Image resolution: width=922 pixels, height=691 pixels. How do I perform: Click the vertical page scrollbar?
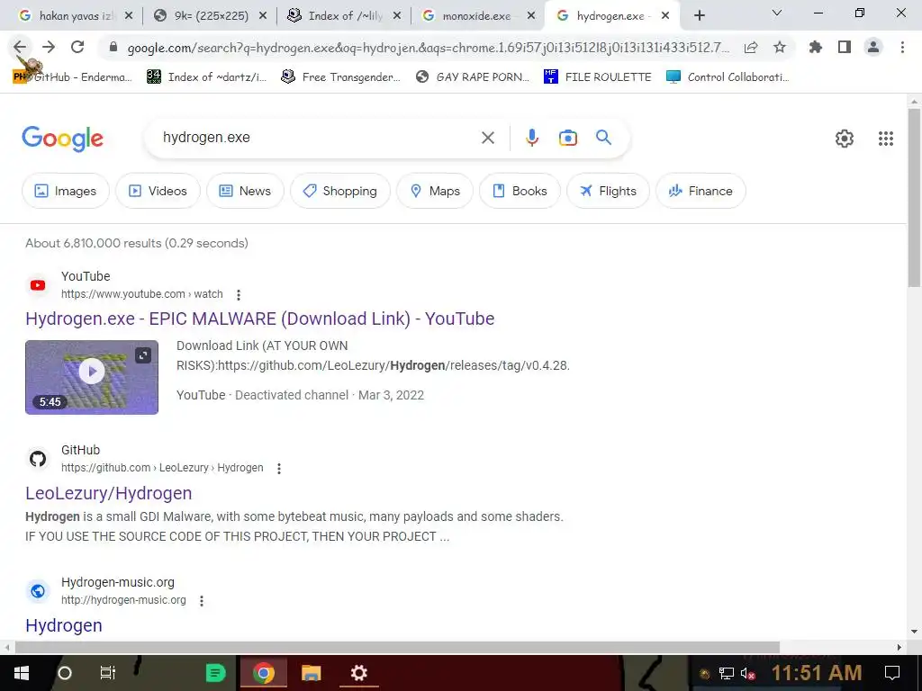[914, 197]
